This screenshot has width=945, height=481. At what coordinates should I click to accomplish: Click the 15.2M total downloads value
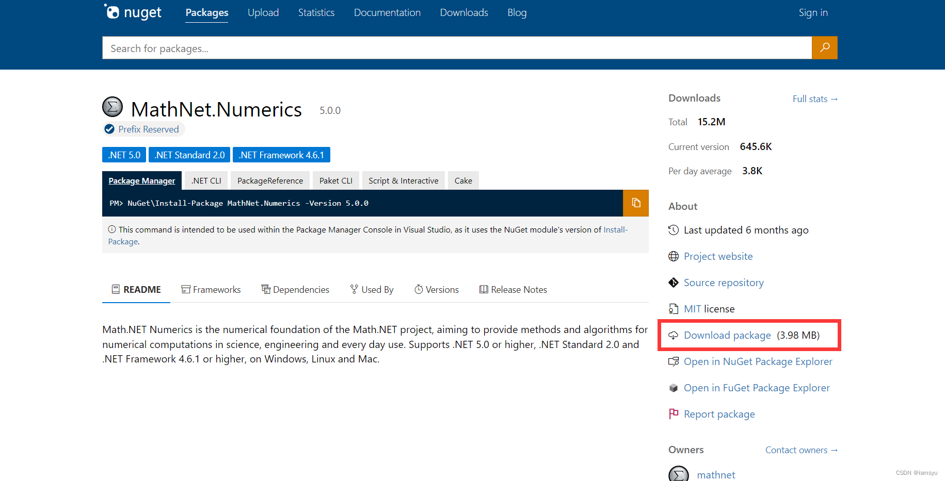click(711, 122)
